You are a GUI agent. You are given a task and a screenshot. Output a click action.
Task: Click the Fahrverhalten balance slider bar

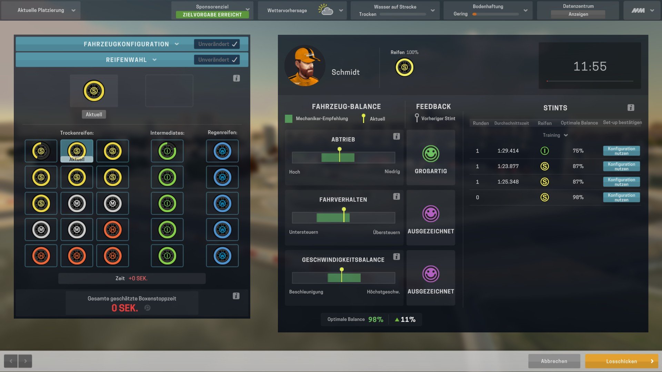[x=343, y=218]
